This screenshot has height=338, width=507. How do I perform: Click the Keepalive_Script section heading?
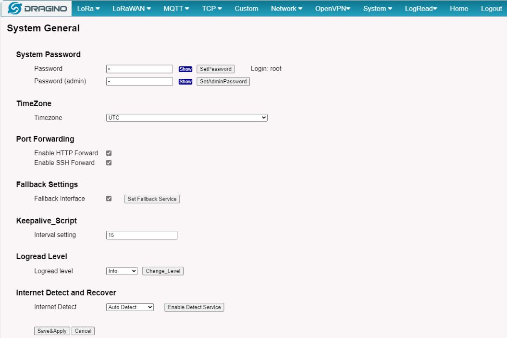click(x=47, y=221)
